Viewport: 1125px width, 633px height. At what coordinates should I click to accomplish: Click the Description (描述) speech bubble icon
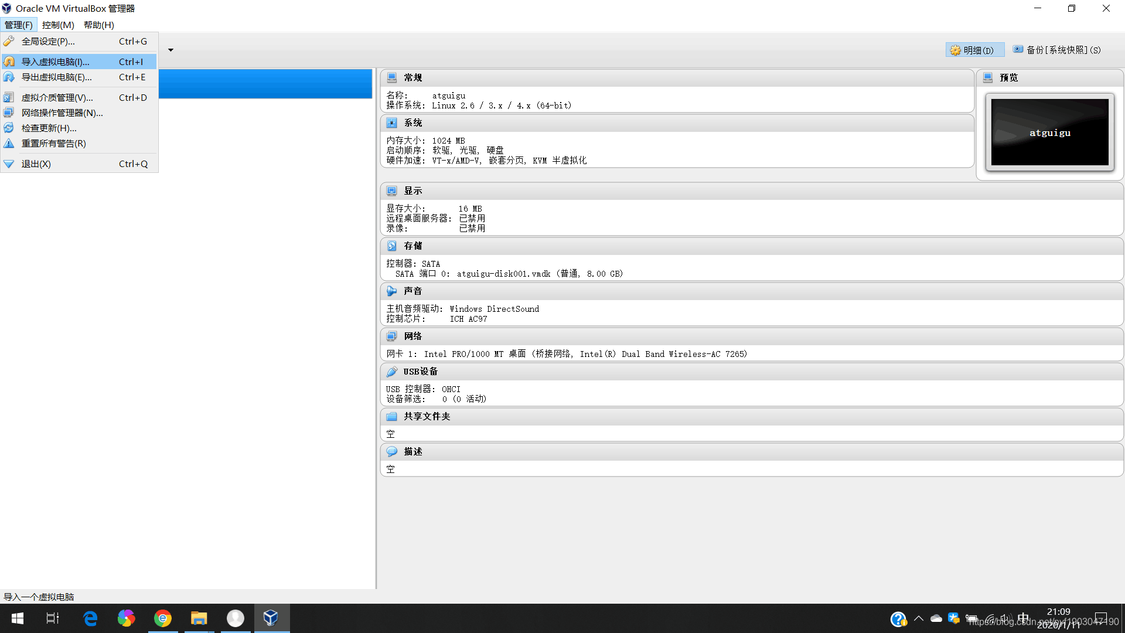point(392,451)
